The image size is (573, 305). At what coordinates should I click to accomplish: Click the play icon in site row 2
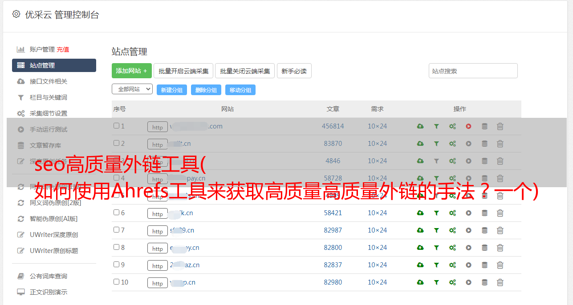468,144
